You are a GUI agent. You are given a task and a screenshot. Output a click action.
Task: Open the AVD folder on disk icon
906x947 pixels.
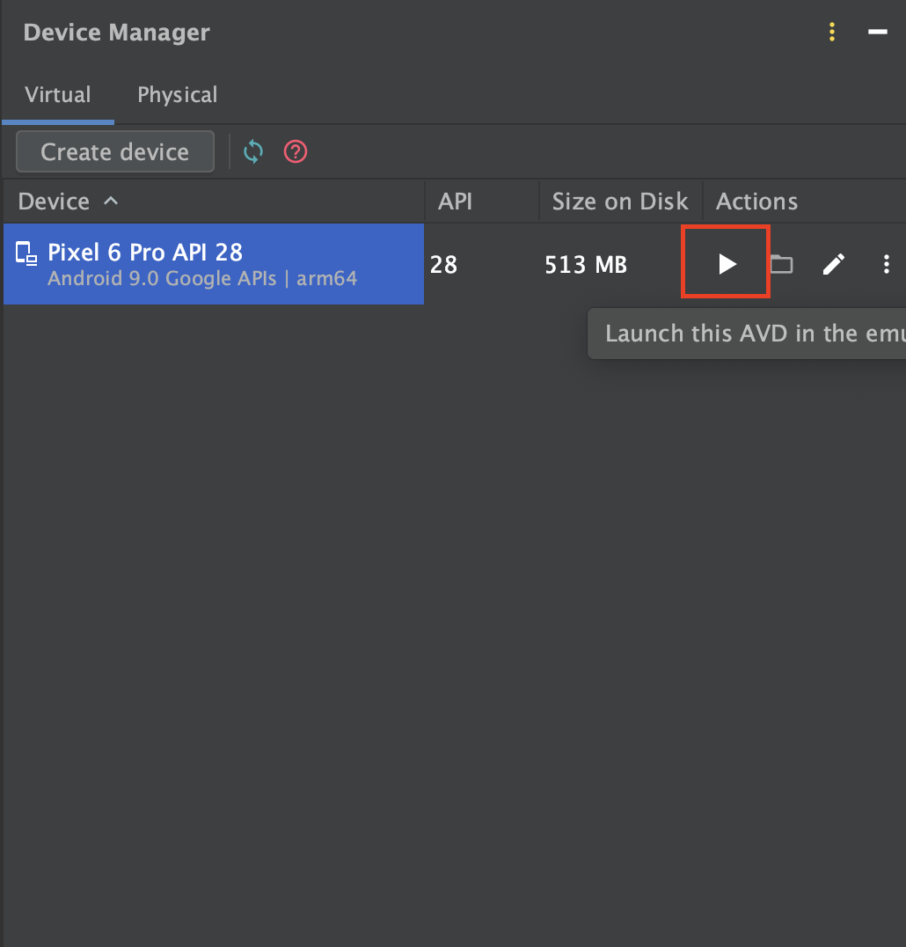point(781,264)
